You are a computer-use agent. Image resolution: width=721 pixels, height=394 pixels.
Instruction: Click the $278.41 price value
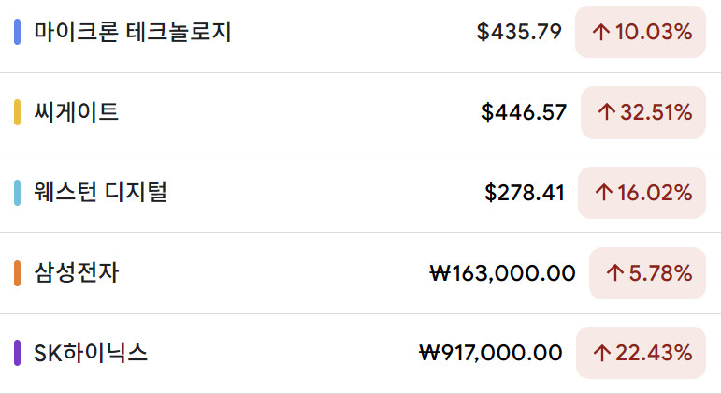click(x=525, y=193)
